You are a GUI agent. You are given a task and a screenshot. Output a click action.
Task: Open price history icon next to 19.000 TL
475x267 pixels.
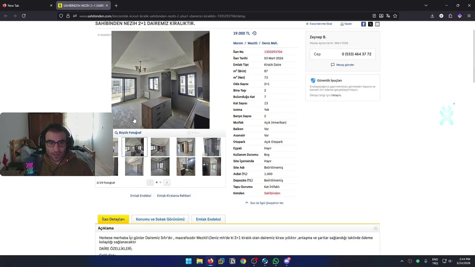click(254, 33)
